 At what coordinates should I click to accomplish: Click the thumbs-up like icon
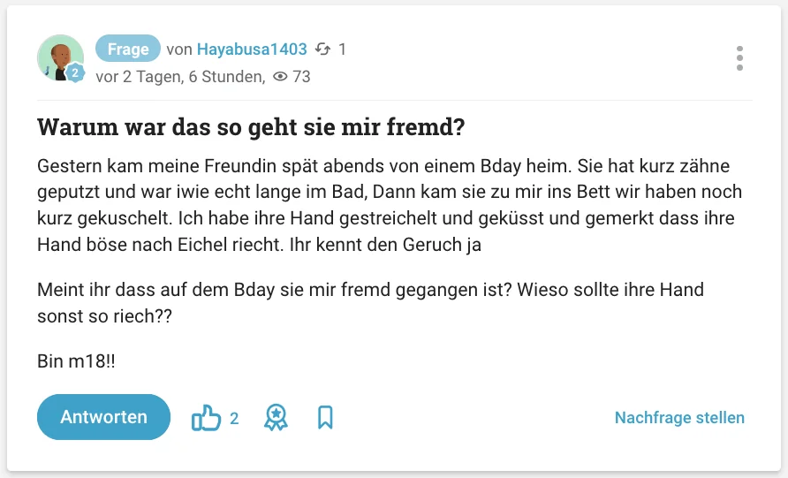point(206,418)
